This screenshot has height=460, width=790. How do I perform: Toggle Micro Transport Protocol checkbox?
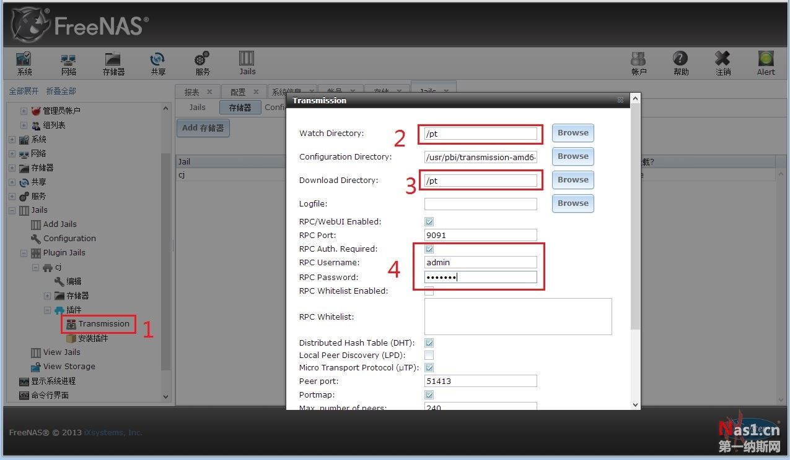[429, 367]
